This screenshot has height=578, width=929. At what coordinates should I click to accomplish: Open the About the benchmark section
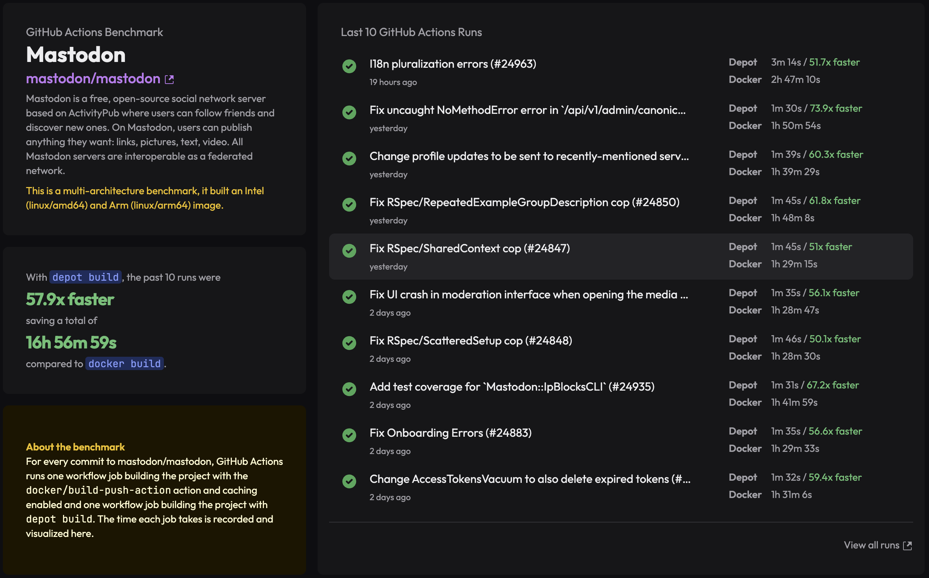(75, 447)
